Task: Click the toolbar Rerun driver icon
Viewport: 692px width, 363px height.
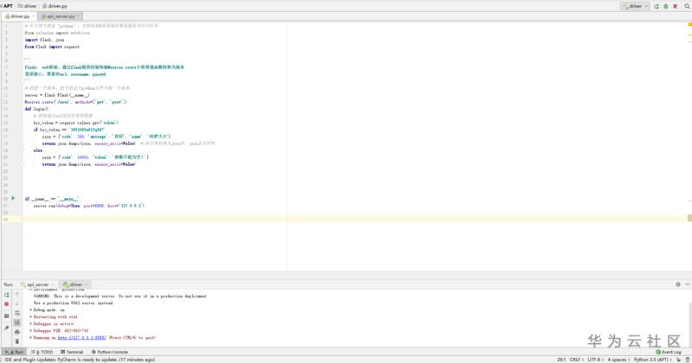Action: tap(657, 6)
